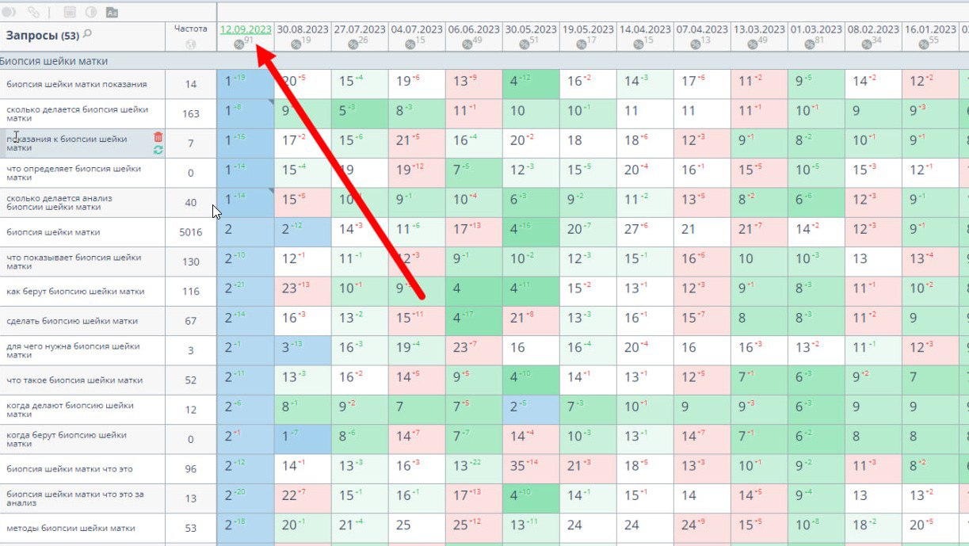Select the 14.04.2023 date column header
This screenshot has height=546, width=969.
click(645, 29)
